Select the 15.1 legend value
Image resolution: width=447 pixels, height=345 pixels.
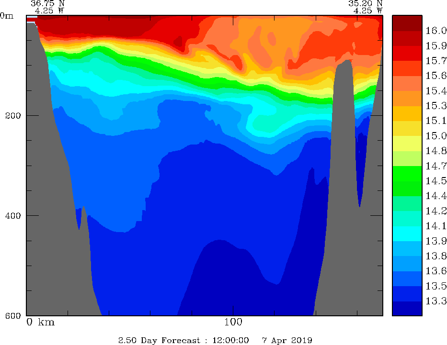tap(436, 121)
